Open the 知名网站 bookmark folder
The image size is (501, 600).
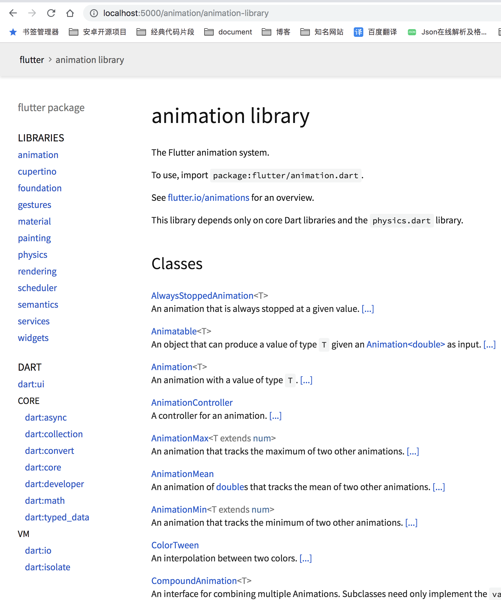pyautogui.click(x=322, y=32)
